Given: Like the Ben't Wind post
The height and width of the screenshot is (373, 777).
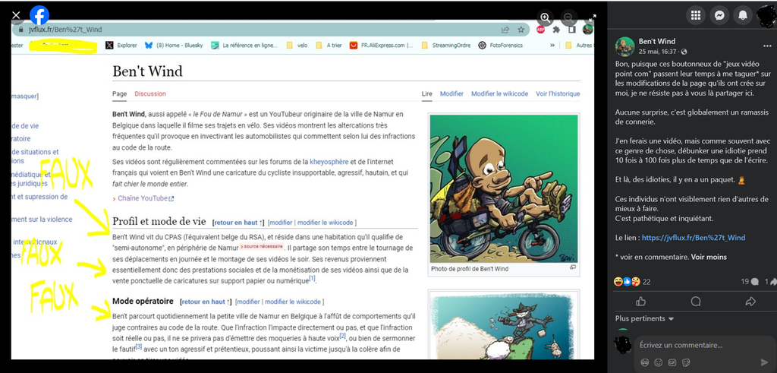Looking at the screenshot, I should pyautogui.click(x=641, y=302).
